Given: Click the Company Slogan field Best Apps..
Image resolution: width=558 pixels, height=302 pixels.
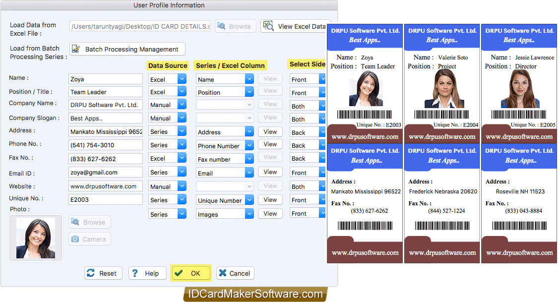Looking at the screenshot, I should (105, 118).
